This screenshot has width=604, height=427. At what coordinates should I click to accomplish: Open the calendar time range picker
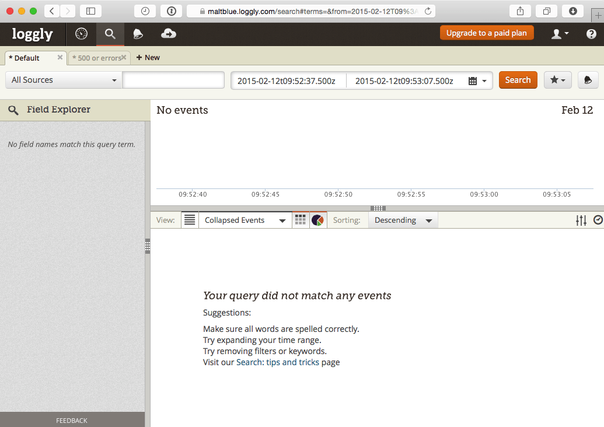(x=477, y=81)
